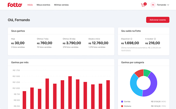This screenshot has width=176, height=109.
Task: Click the Última transferência automática note
Action: 141,49
